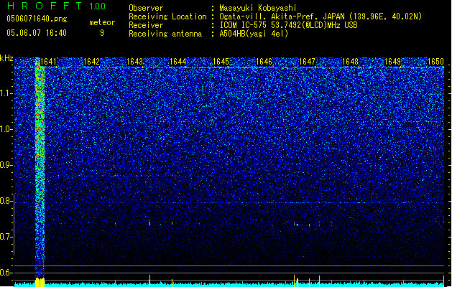Select the Ogata-vill. Akita-Pref. JAPAN location text
Screen dimensions: 452x287
click(320, 17)
